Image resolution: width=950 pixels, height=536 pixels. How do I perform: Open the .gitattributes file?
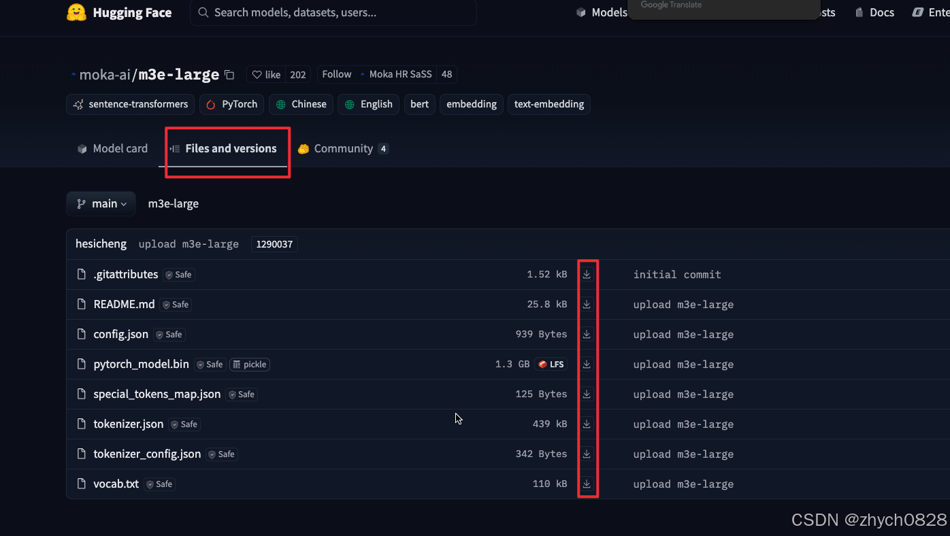(126, 274)
